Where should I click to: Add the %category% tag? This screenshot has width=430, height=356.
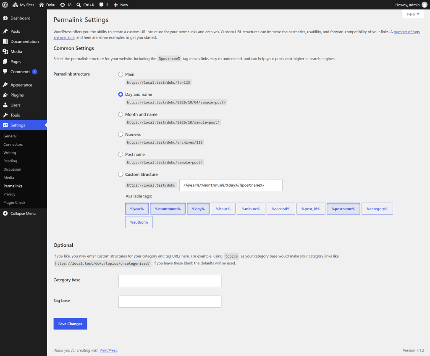click(x=377, y=208)
